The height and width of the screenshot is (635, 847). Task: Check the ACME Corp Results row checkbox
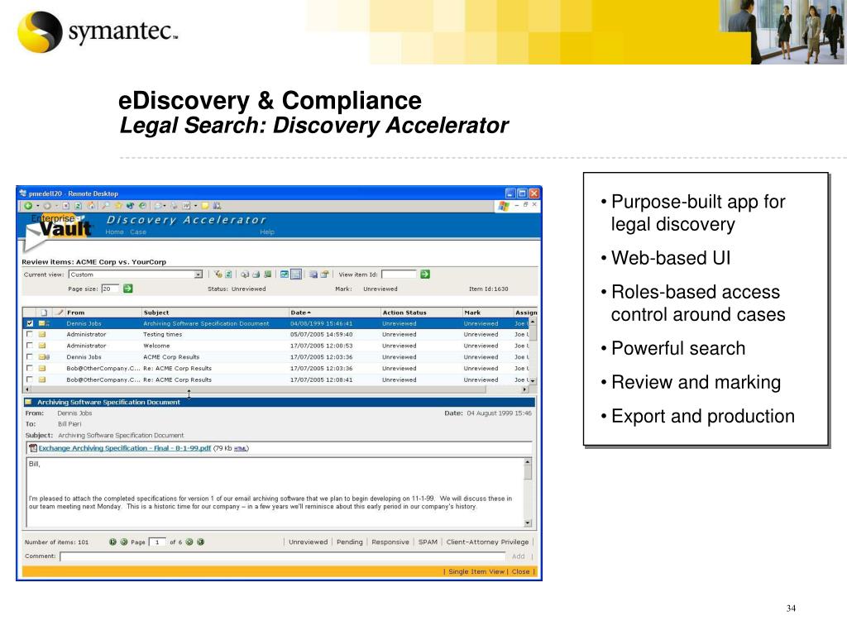tap(30, 357)
